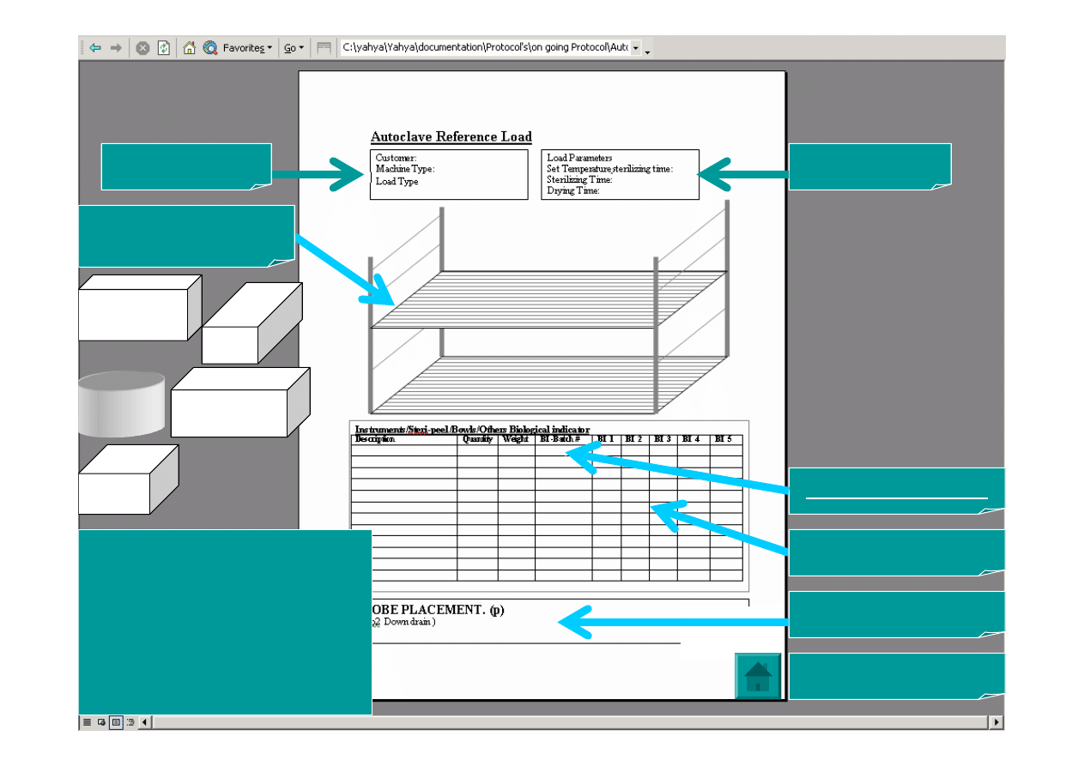The height and width of the screenshot is (766, 1084).
Task: Click the teal Home button on page
Action: click(x=758, y=676)
